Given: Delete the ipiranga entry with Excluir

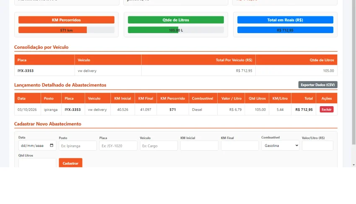Looking at the screenshot, I should coord(327,110).
